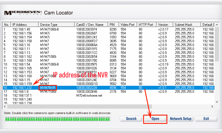The width and height of the screenshot is (222, 133).
Task: Click the M7Dell.mshome.net device name
Action: tap(89, 96)
